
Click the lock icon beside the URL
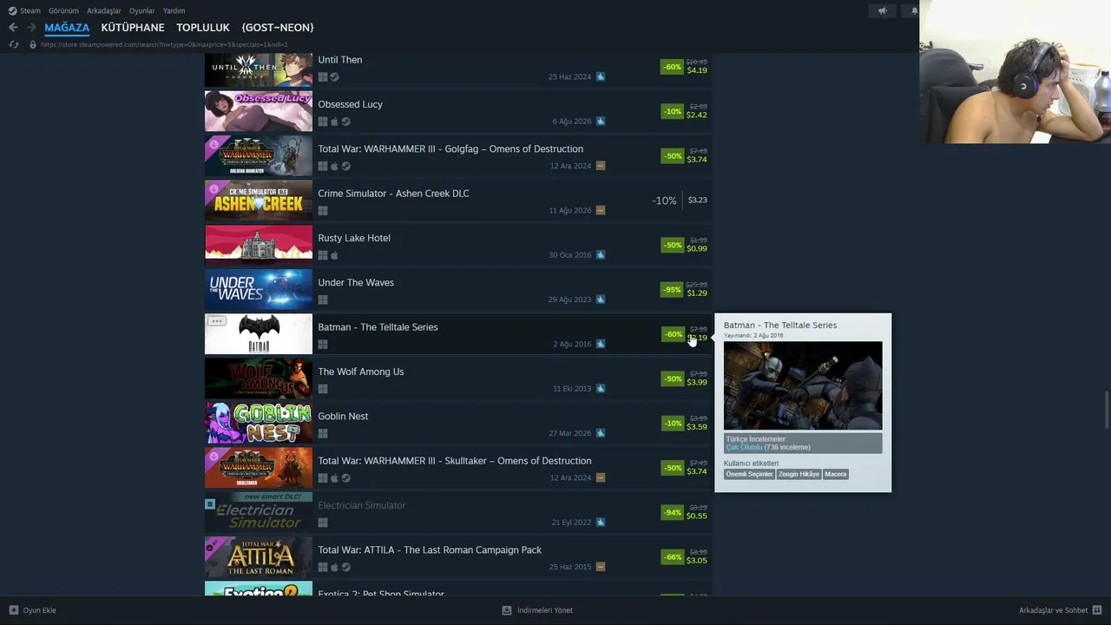(x=33, y=44)
